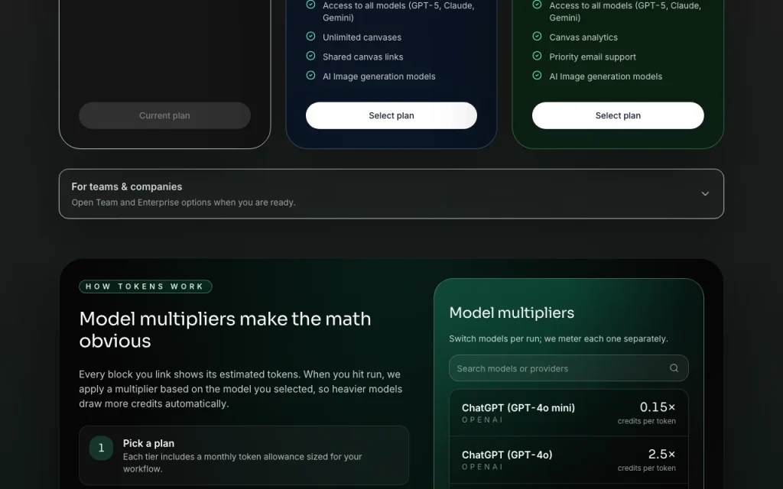Screen dimensions: 783x489
Task: Click the Search models or providers field
Action: [x=569, y=368]
